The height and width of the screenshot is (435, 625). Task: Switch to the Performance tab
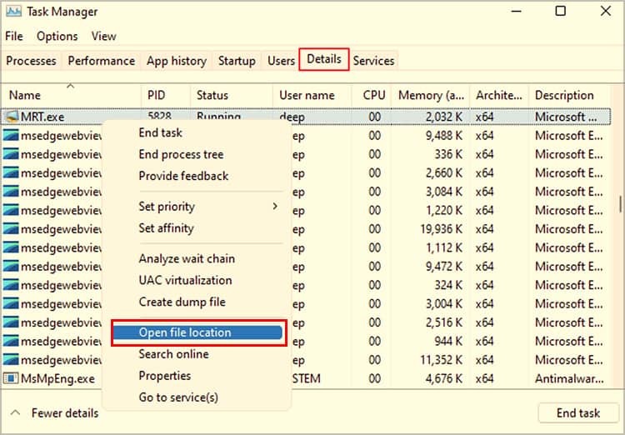point(101,61)
